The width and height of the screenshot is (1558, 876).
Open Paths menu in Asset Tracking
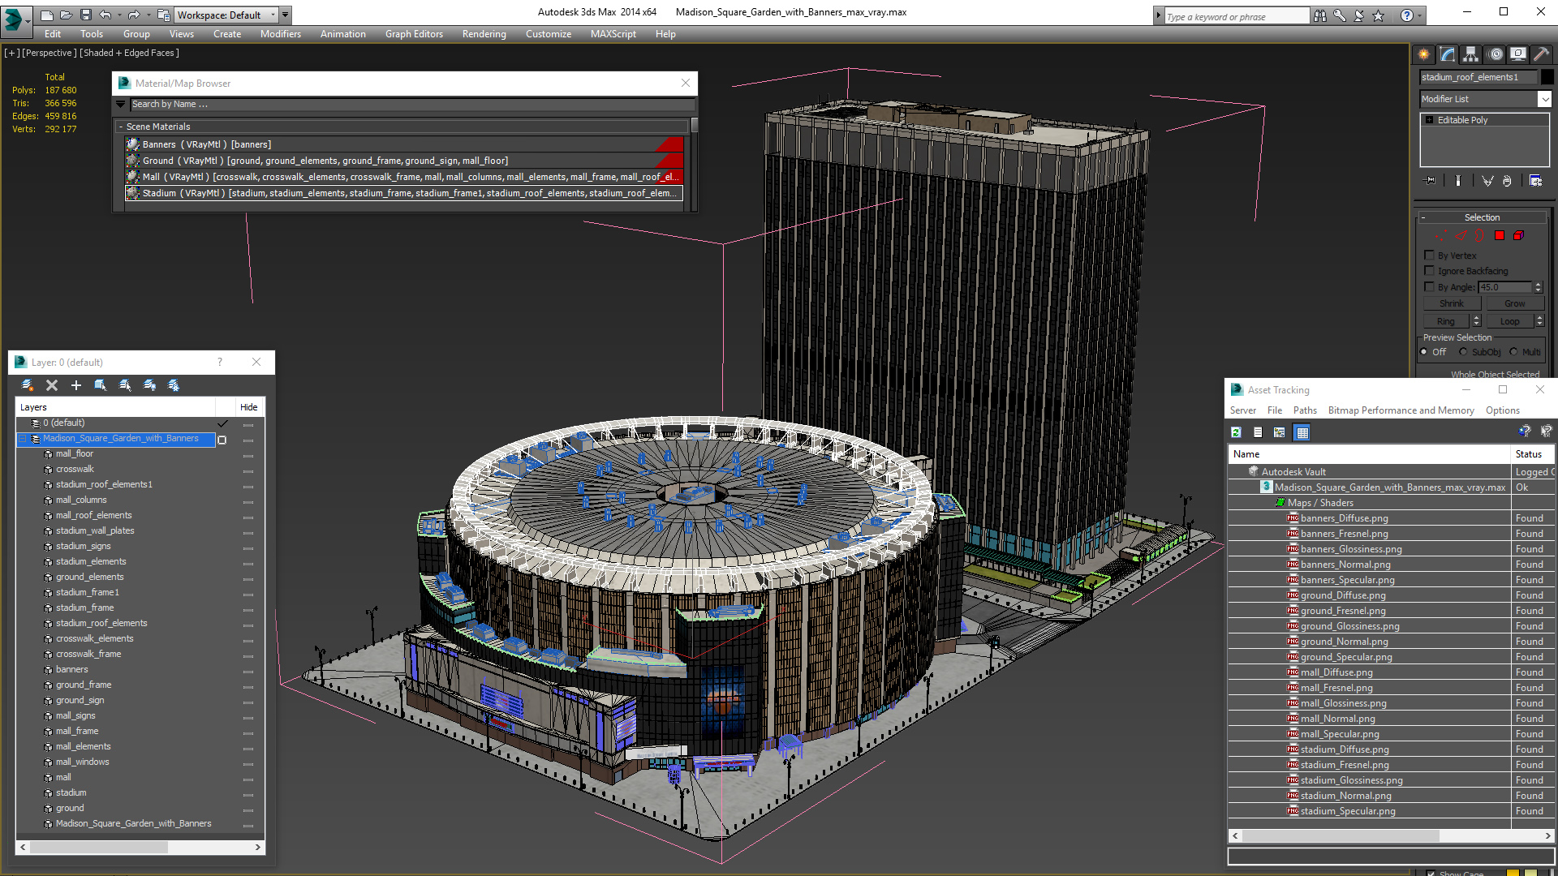(x=1305, y=410)
